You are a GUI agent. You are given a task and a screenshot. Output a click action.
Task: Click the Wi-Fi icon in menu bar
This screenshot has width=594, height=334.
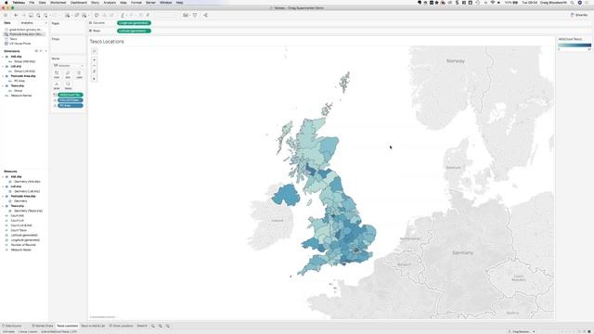click(x=493, y=2)
